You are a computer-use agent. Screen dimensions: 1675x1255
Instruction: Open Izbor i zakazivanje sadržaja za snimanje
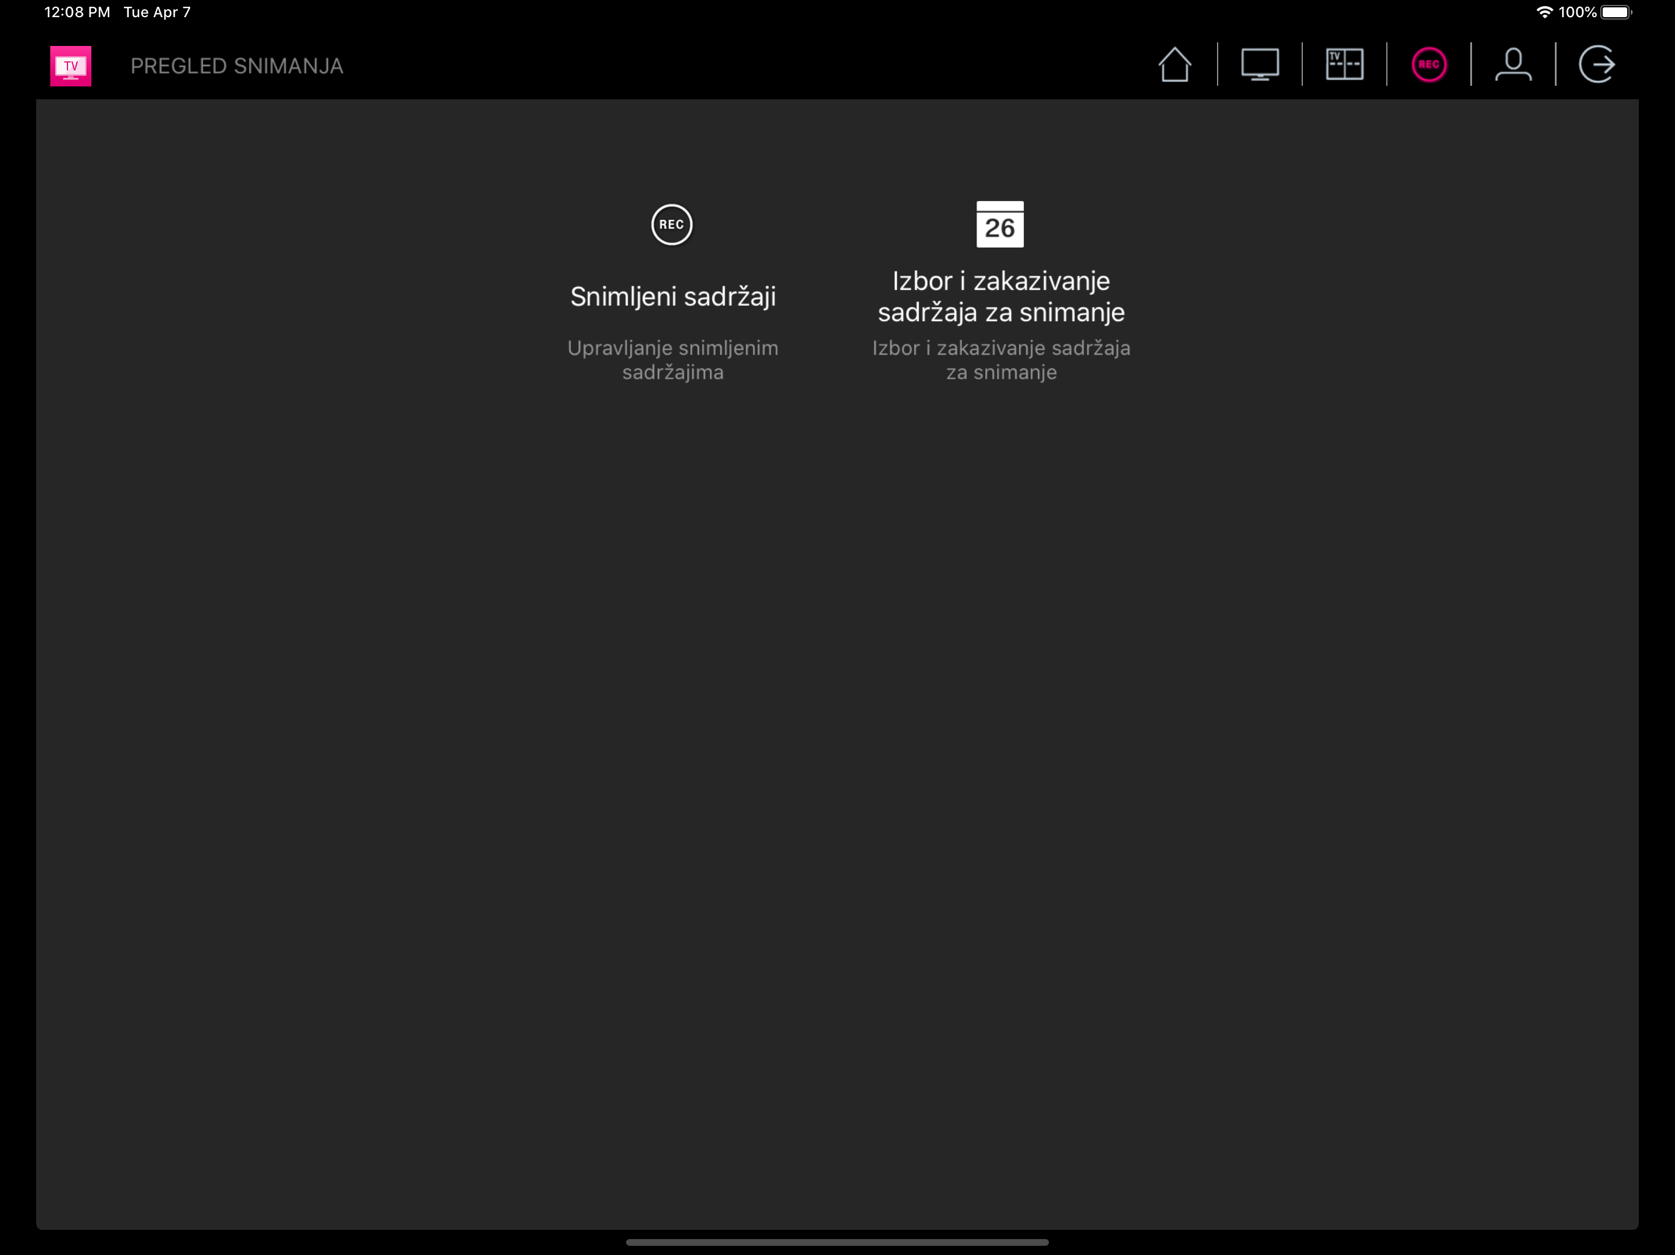coord(1001,296)
